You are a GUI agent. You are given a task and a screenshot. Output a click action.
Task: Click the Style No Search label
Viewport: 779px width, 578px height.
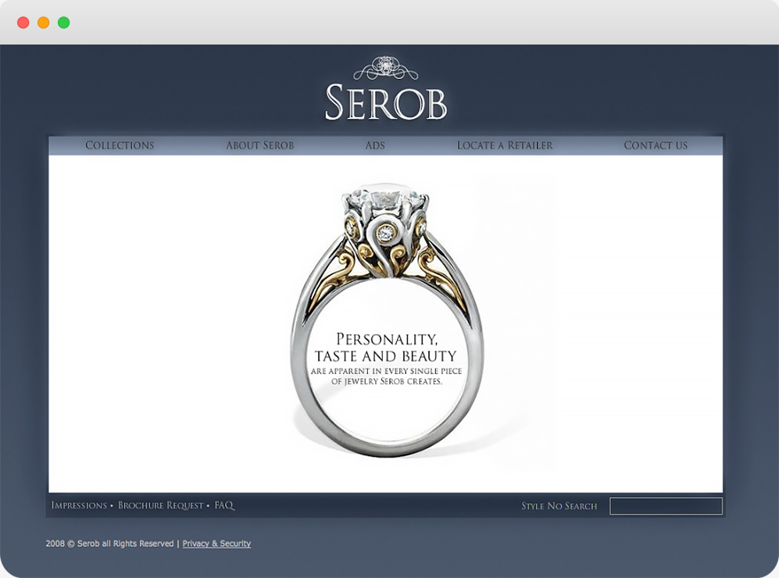click(x=559, y=506)
